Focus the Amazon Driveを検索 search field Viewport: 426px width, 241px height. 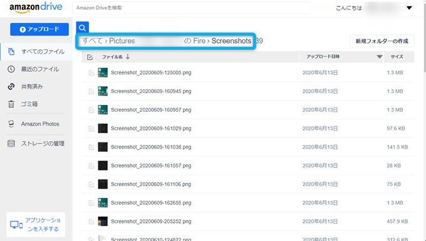(x=191, y=8)
